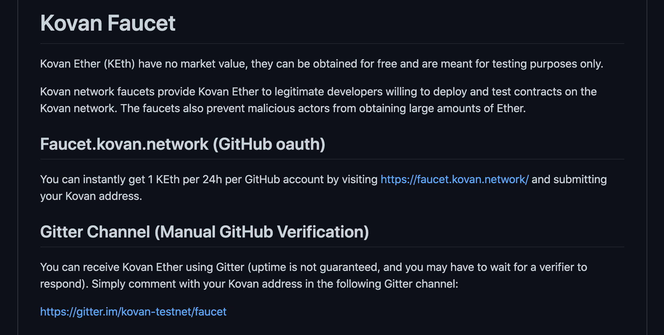Click the "Gitter Channel (Manual GitHub Verification)" heading

pyautogui.click(x=204, y=232)
